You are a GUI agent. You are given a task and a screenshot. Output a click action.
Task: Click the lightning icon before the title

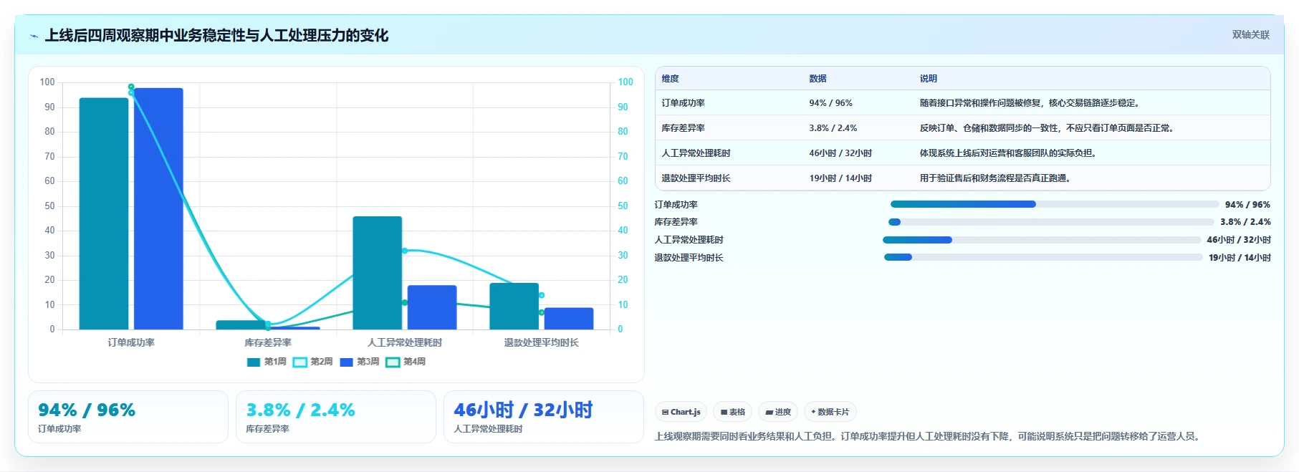point(34,36)
